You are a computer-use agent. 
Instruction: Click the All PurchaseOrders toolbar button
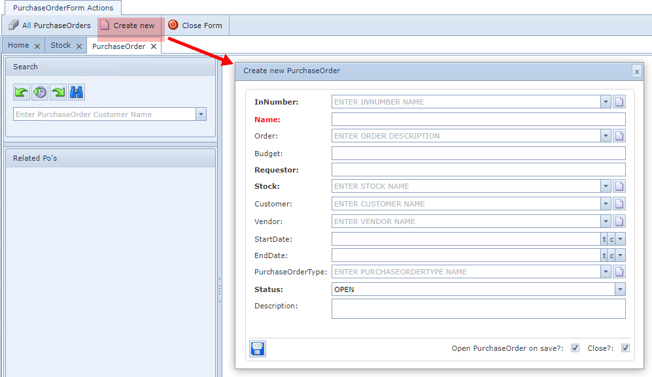click(50, 25)
